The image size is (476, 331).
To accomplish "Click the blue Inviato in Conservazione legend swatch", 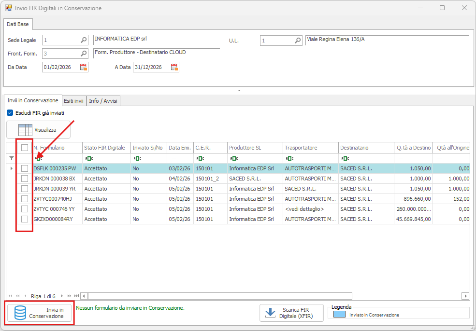I will (x=340, y=315).
